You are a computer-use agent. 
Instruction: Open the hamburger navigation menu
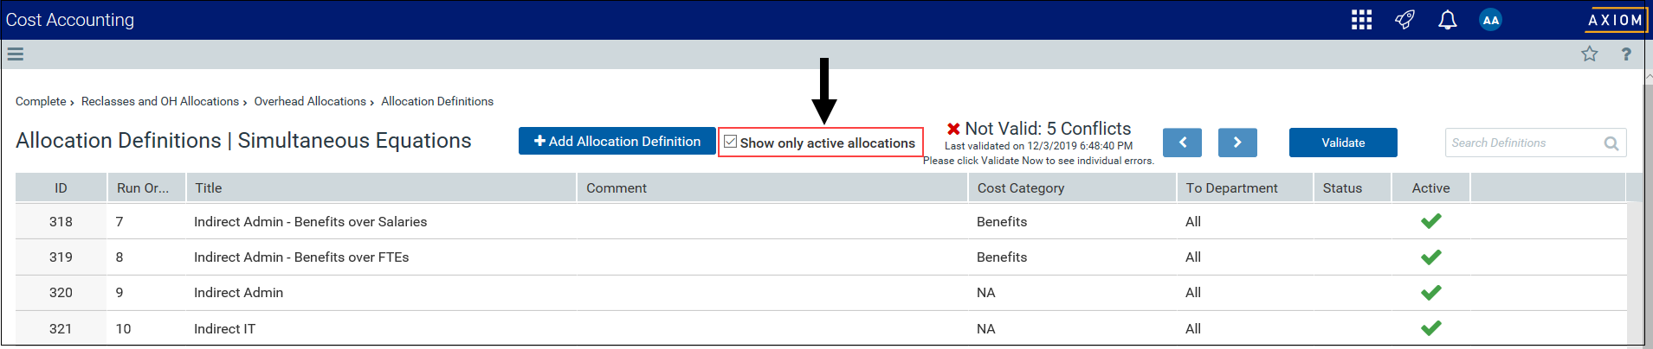point(15,54)
